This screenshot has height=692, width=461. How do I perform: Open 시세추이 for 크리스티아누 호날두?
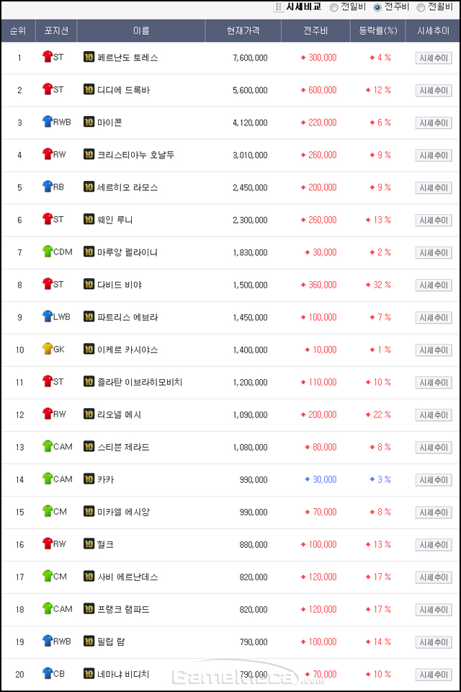(434, 156)
